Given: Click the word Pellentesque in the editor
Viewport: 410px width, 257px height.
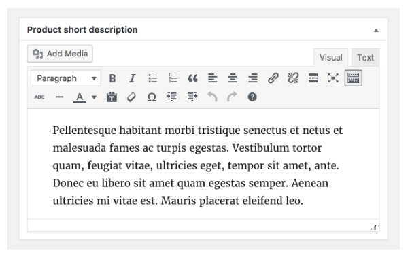Looking at the screenshot, I should [84, 131].
